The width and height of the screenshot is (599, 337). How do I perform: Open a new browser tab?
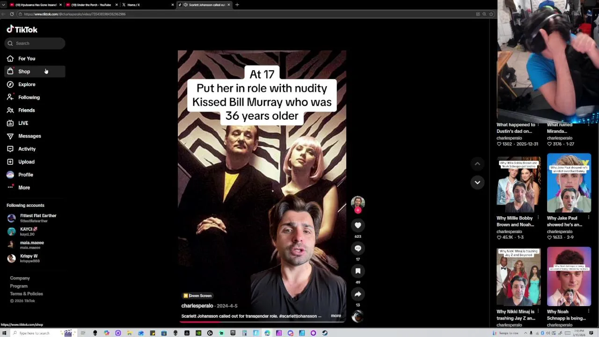[237, 5]
